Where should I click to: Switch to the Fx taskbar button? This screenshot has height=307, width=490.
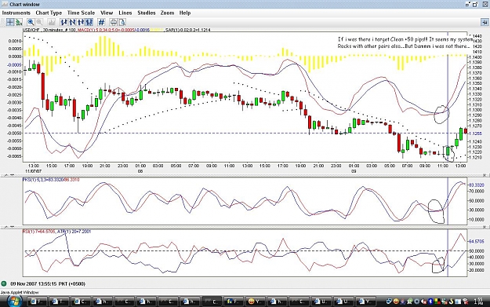(233, 302)
